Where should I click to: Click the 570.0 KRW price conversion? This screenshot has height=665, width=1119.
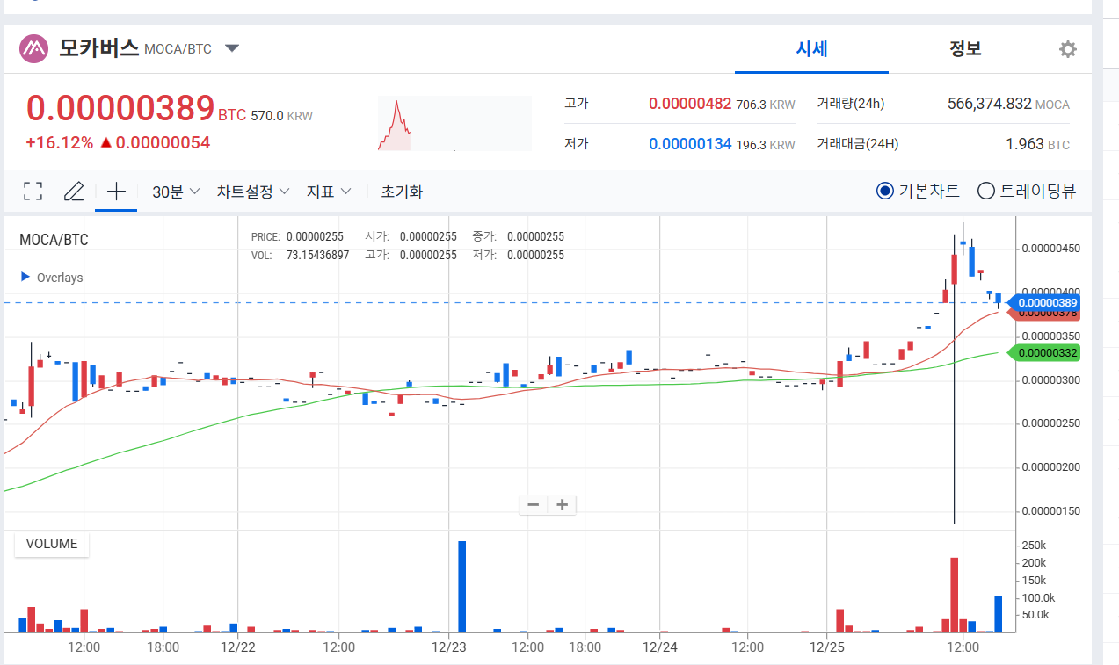point(281,115)
